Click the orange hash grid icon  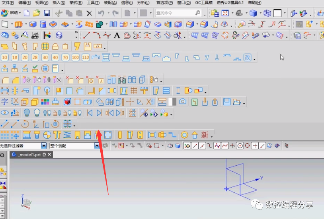134,91
